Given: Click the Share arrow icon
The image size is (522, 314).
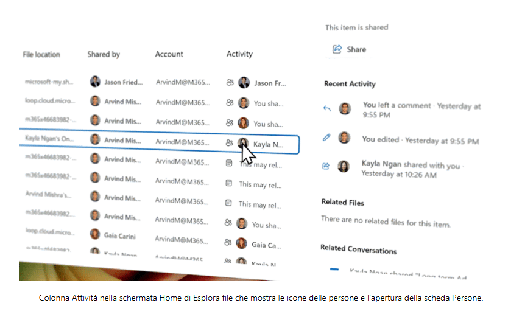Looking at the screenshot, I should 337,49.
